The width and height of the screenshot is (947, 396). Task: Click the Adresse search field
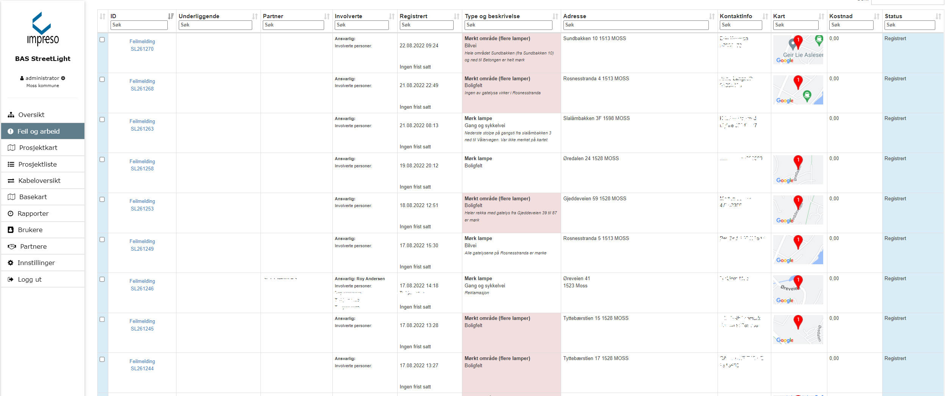click(x=635, y=25)
